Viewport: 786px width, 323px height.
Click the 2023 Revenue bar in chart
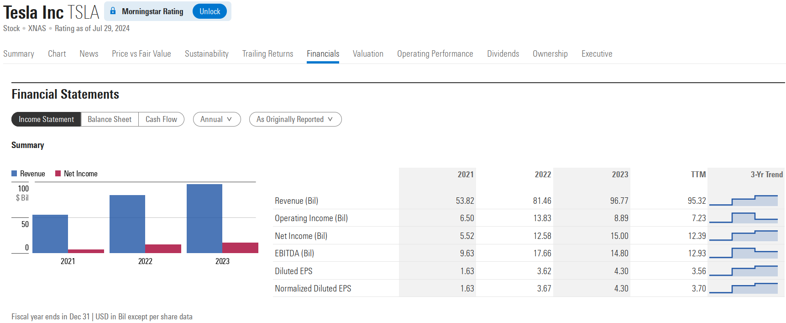tap(204, 218)
